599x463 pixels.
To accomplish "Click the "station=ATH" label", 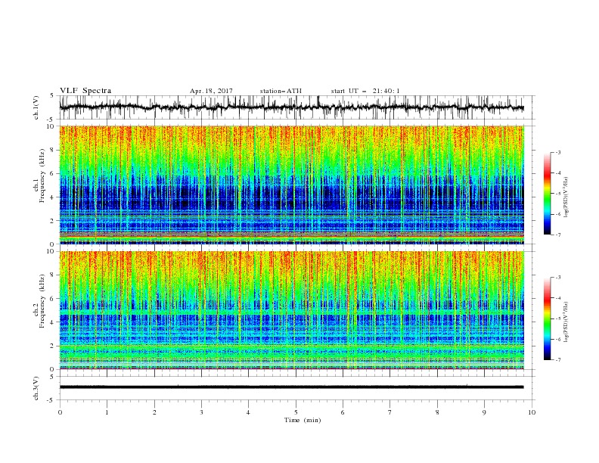I will click(281, 91).
